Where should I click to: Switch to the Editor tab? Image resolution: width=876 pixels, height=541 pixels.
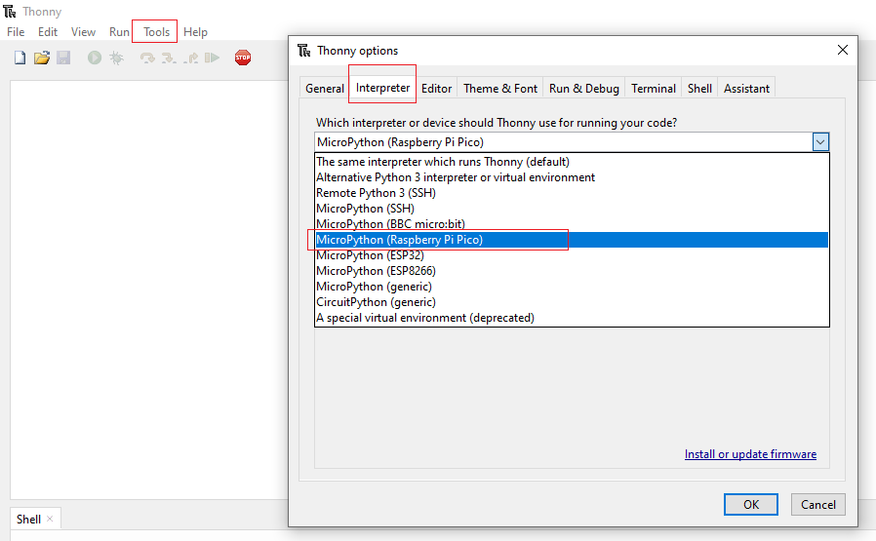point(436,88)
